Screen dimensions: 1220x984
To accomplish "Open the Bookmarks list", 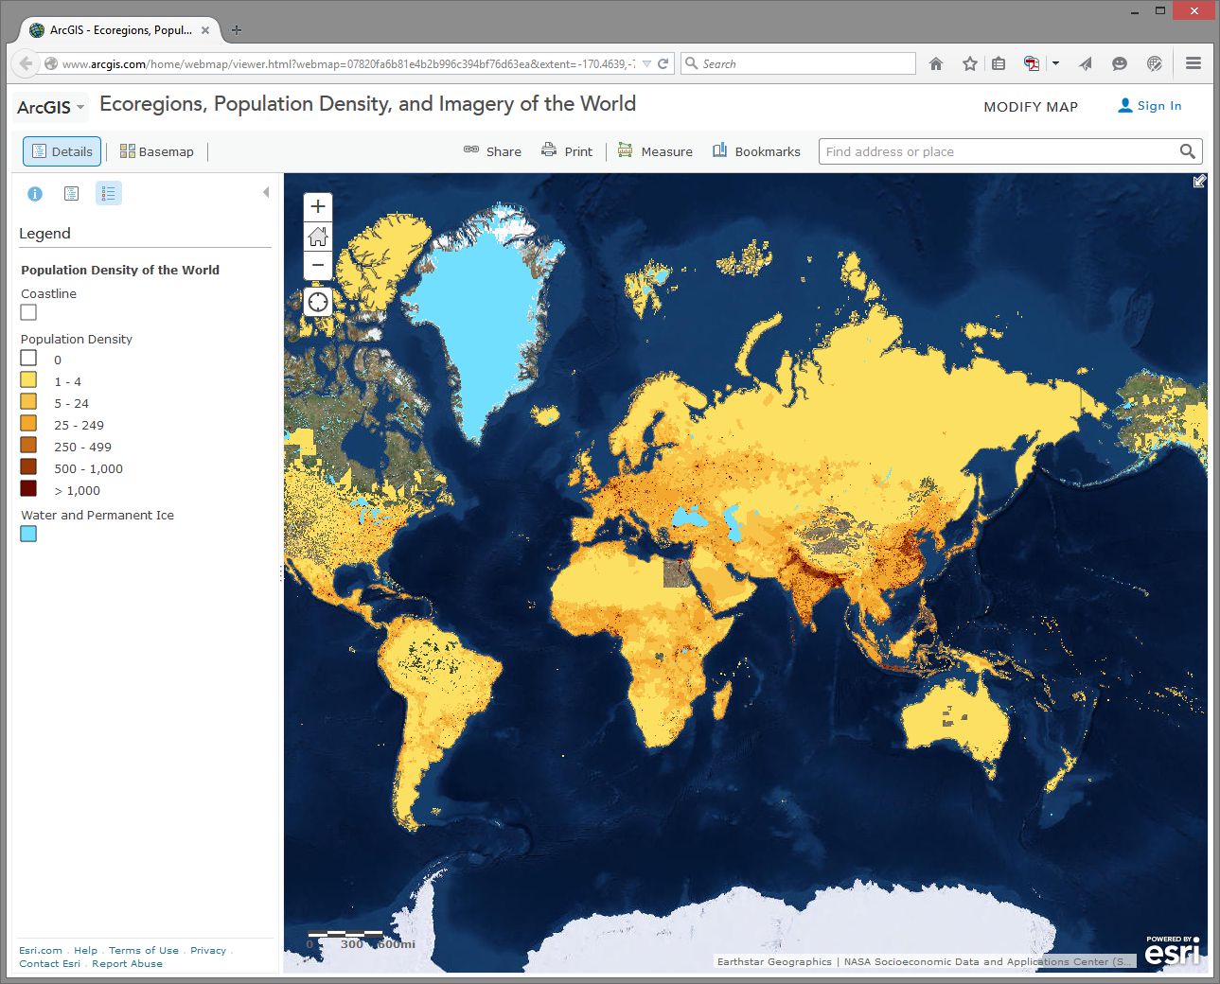I will [755, 150].
